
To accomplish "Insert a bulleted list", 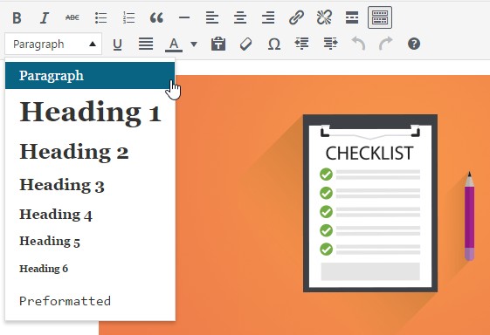I will pos(100,17).
